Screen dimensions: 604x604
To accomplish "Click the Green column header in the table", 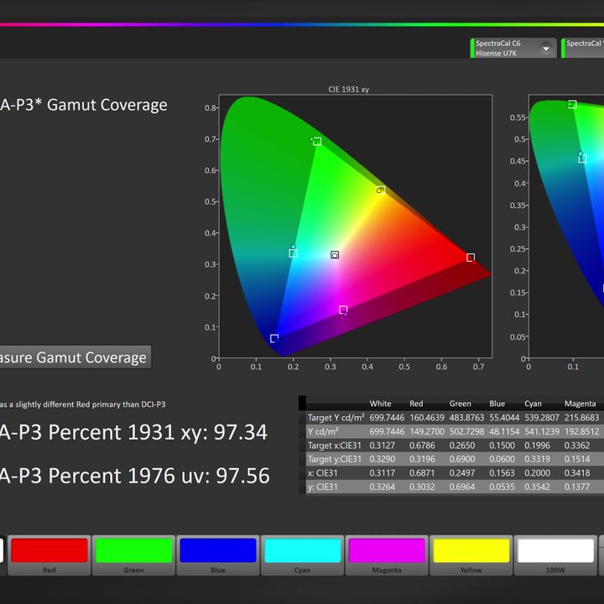I will point(460,404).
